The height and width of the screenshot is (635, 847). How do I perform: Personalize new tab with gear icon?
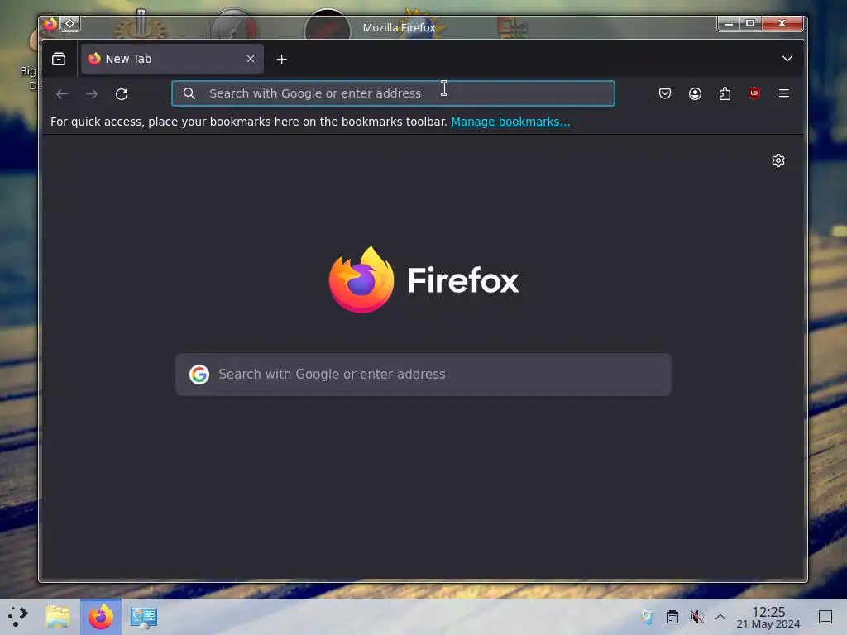point(778,160)
